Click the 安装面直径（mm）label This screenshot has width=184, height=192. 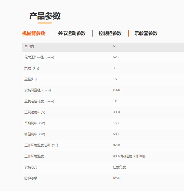38,90
